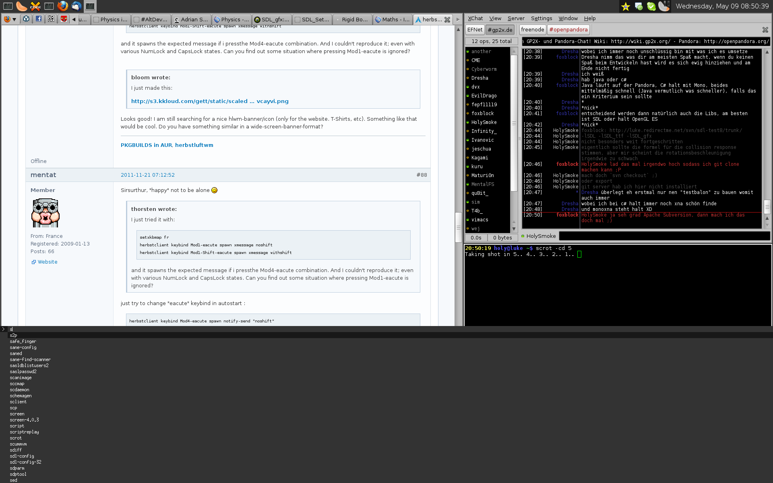Open the pinned cube icon tab in Firefox

click(26, 19)
